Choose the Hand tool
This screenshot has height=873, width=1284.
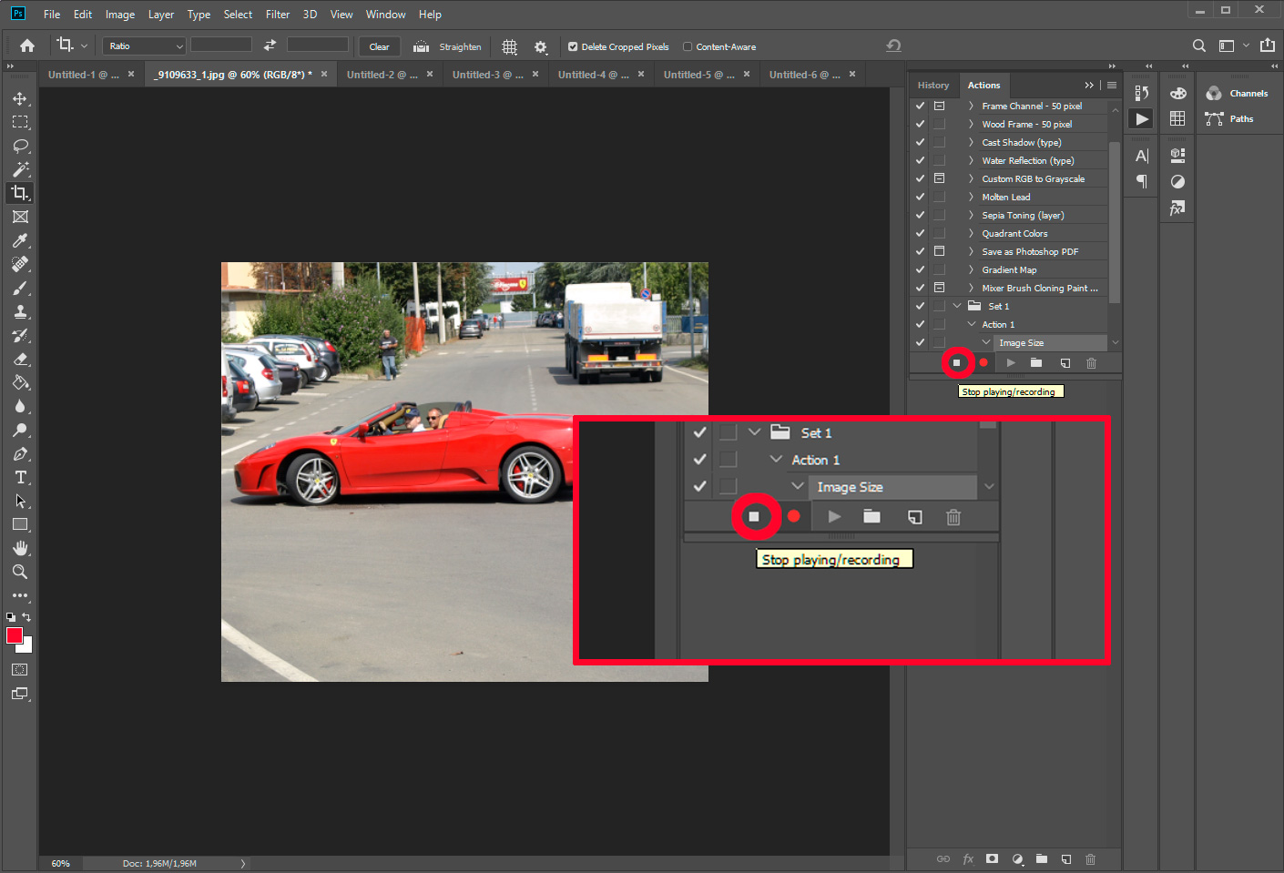coord(20,548)
